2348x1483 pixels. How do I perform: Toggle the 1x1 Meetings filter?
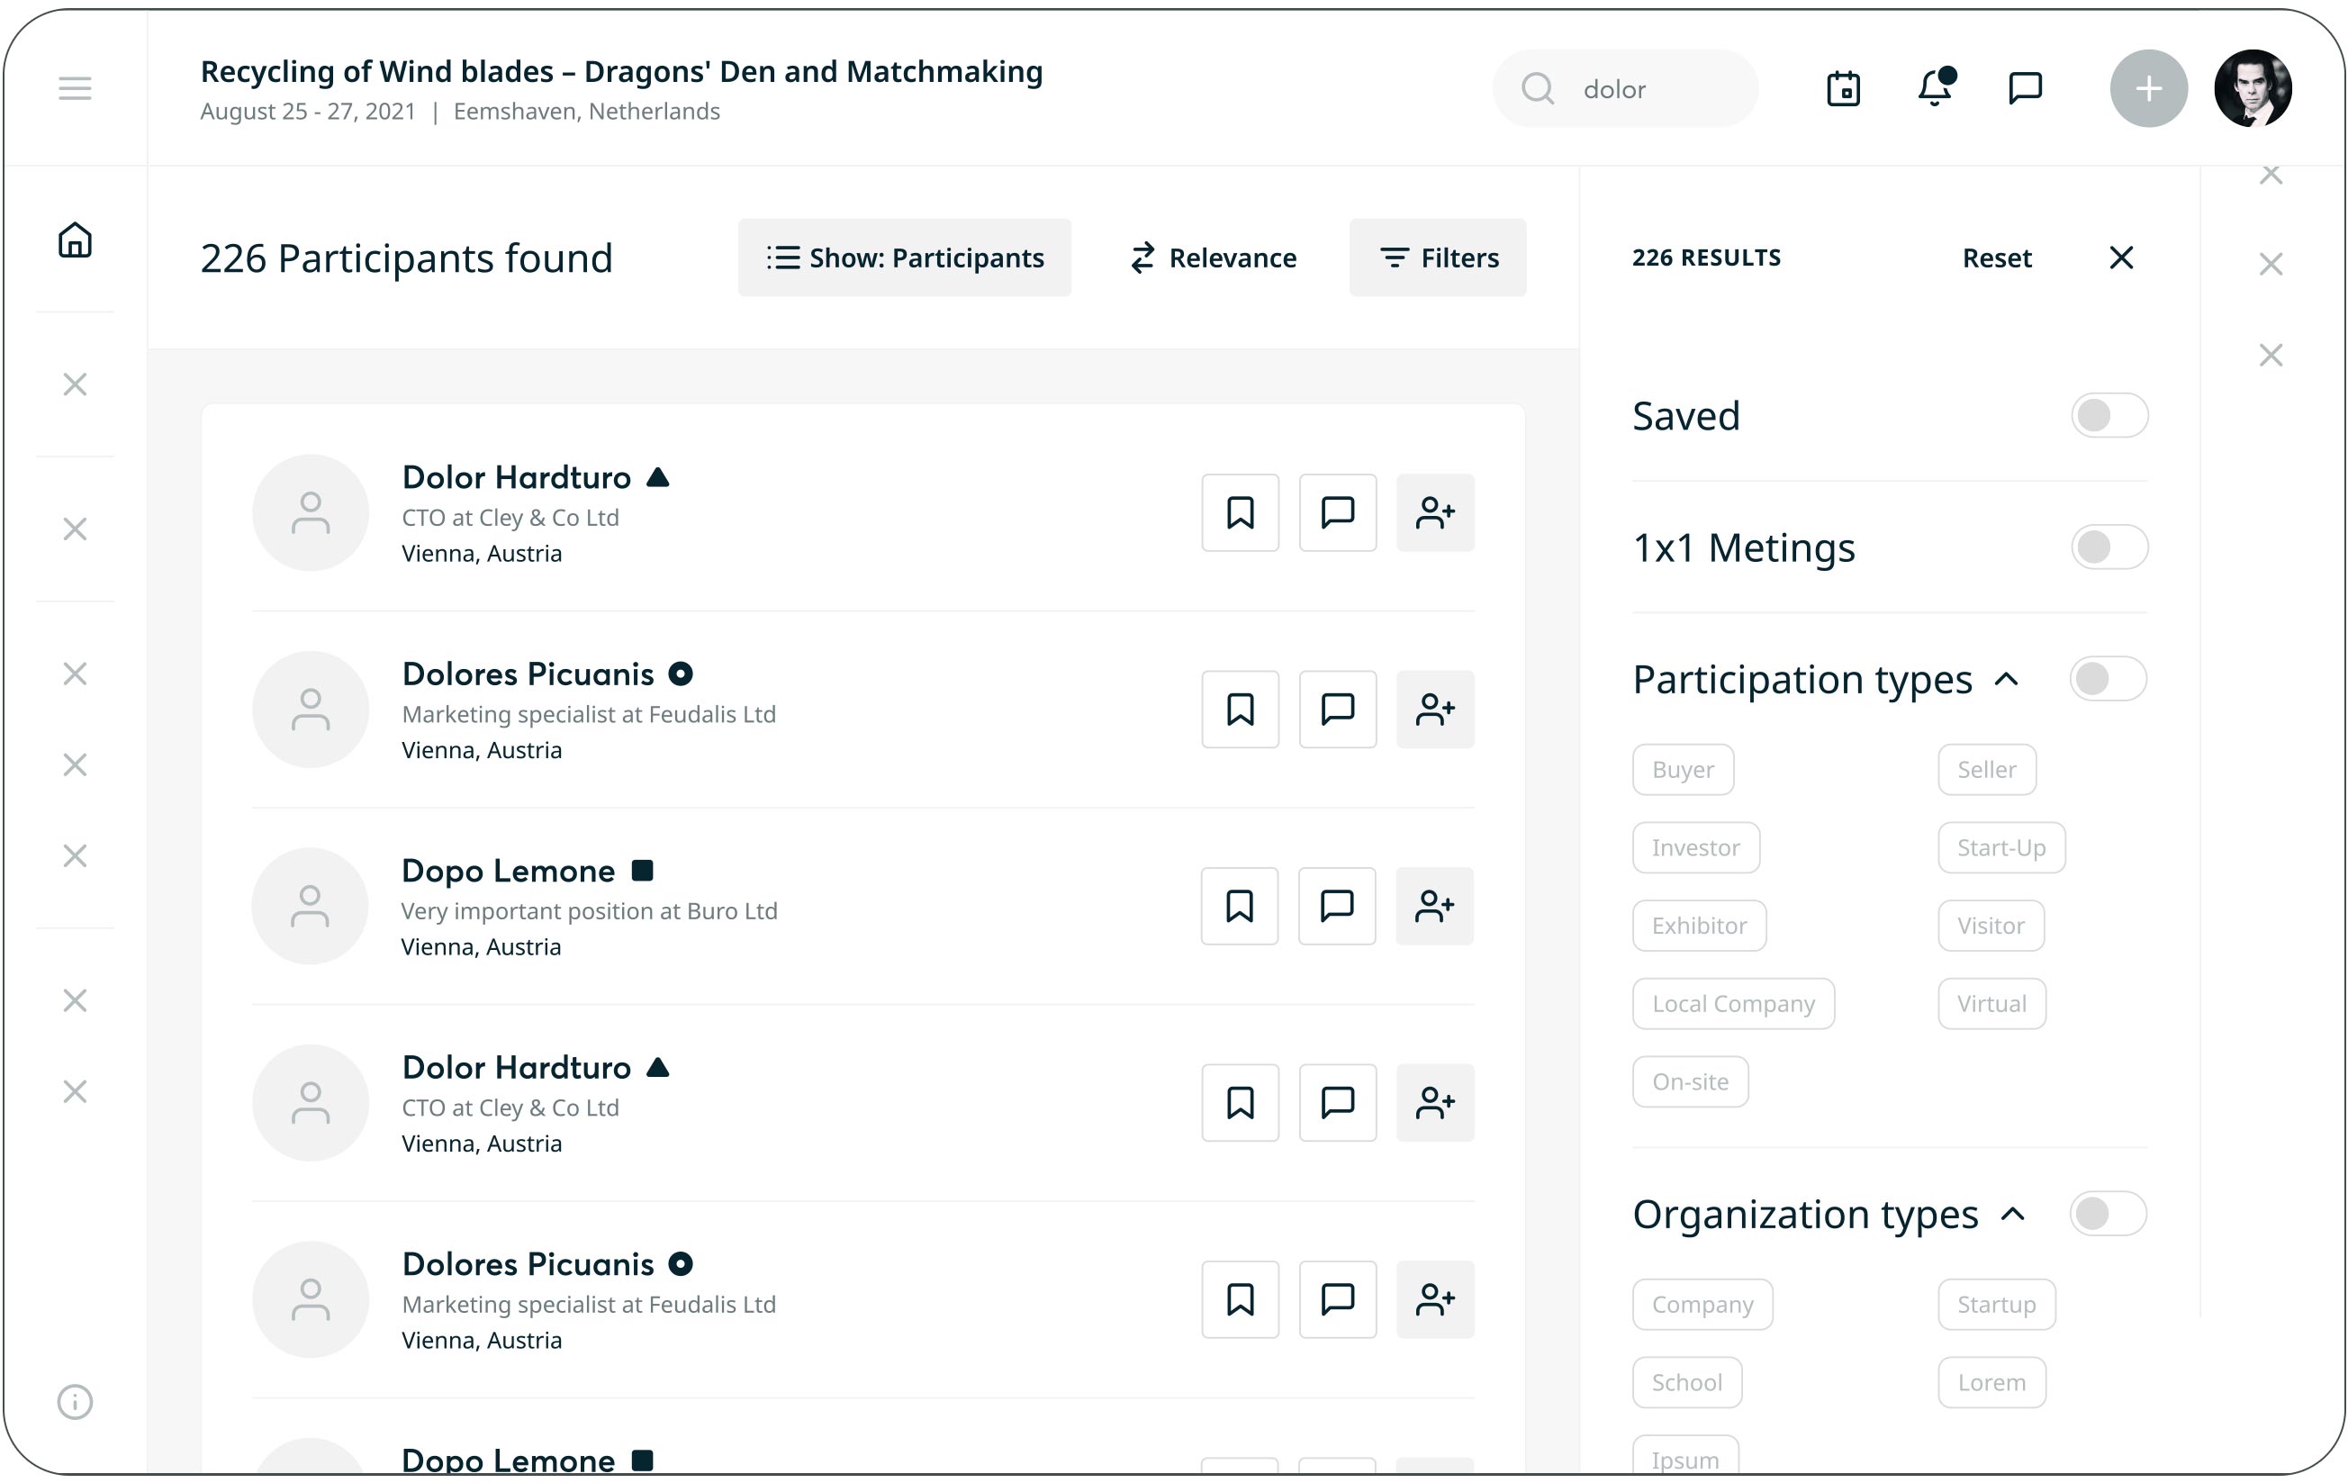tap(2109, 548)
